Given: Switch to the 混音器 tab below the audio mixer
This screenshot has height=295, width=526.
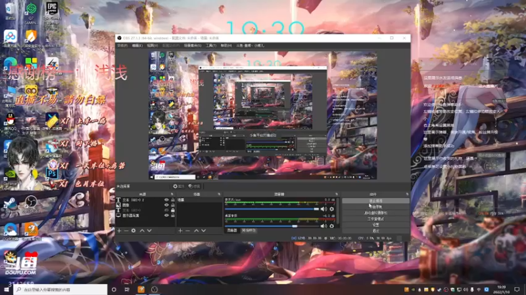Looking at the screenshot, I should click(x=232, y=231).
